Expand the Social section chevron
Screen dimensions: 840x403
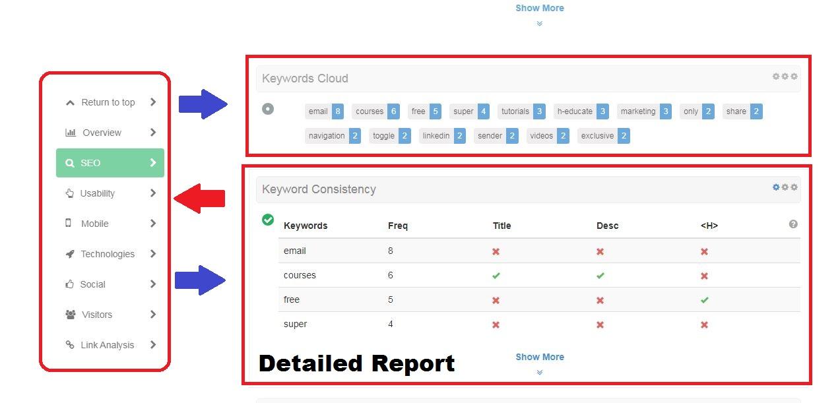pyautogui.click(x=152, y=284)
